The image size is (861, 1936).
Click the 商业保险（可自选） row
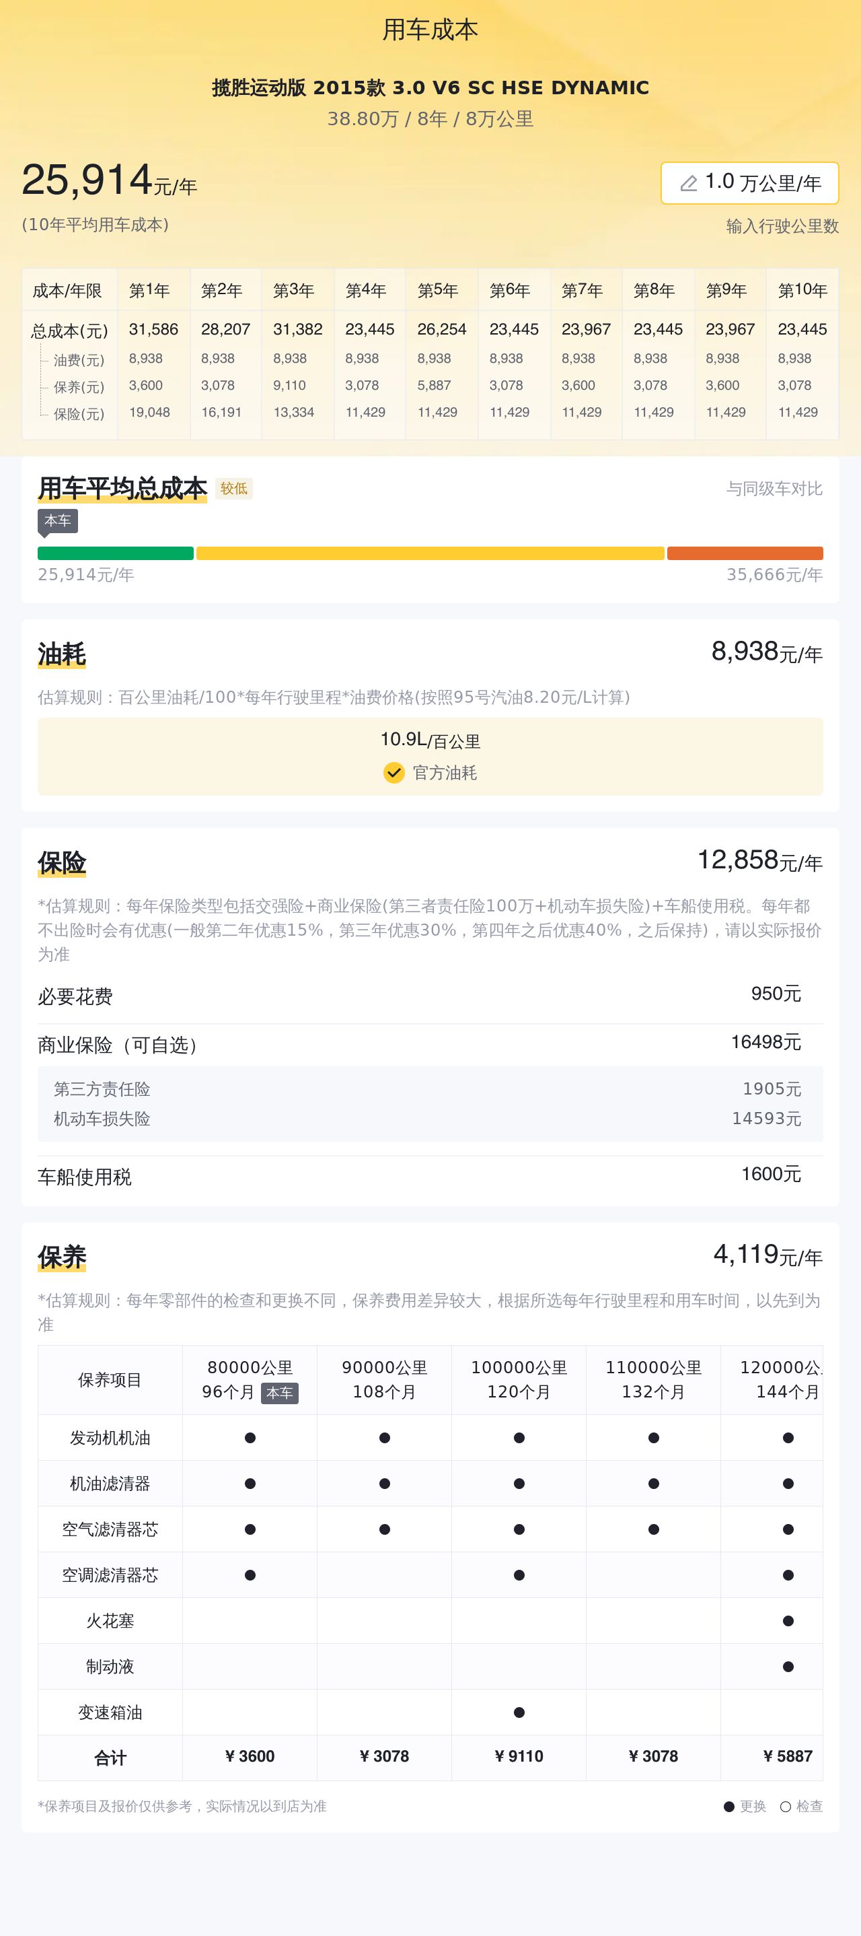click(x=430, y=1045)
